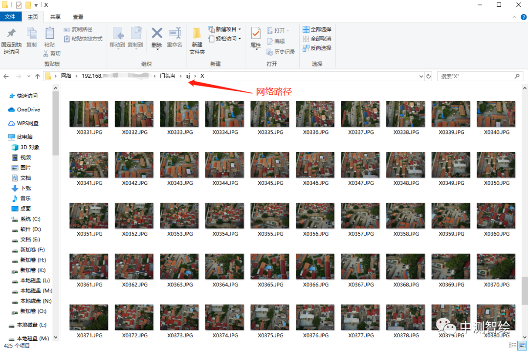Click Copy path in the clipboard group
The image size is (528, 351).
pyautogui.click(x=78, y=29)
